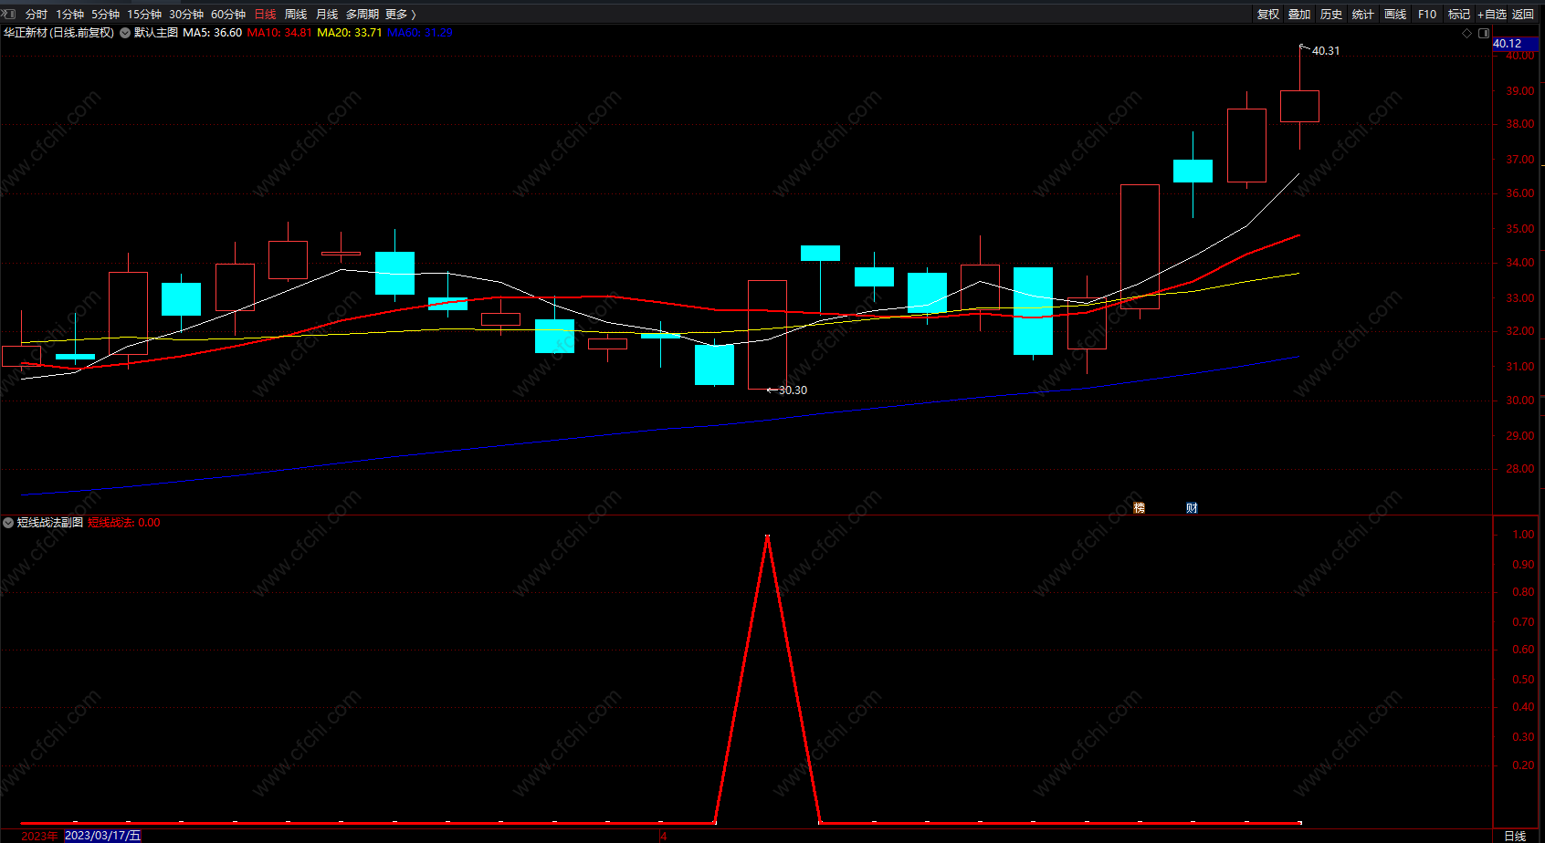Click the 30.30 low price annotation
The image size is (1545, 843).
click(x=793, y=390)
